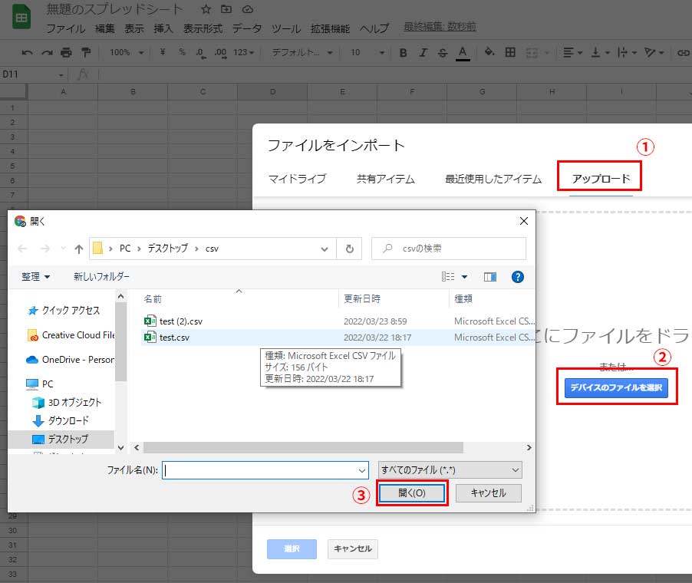
Task: Open the view options list icon
Action: click(x=448, y=277)
